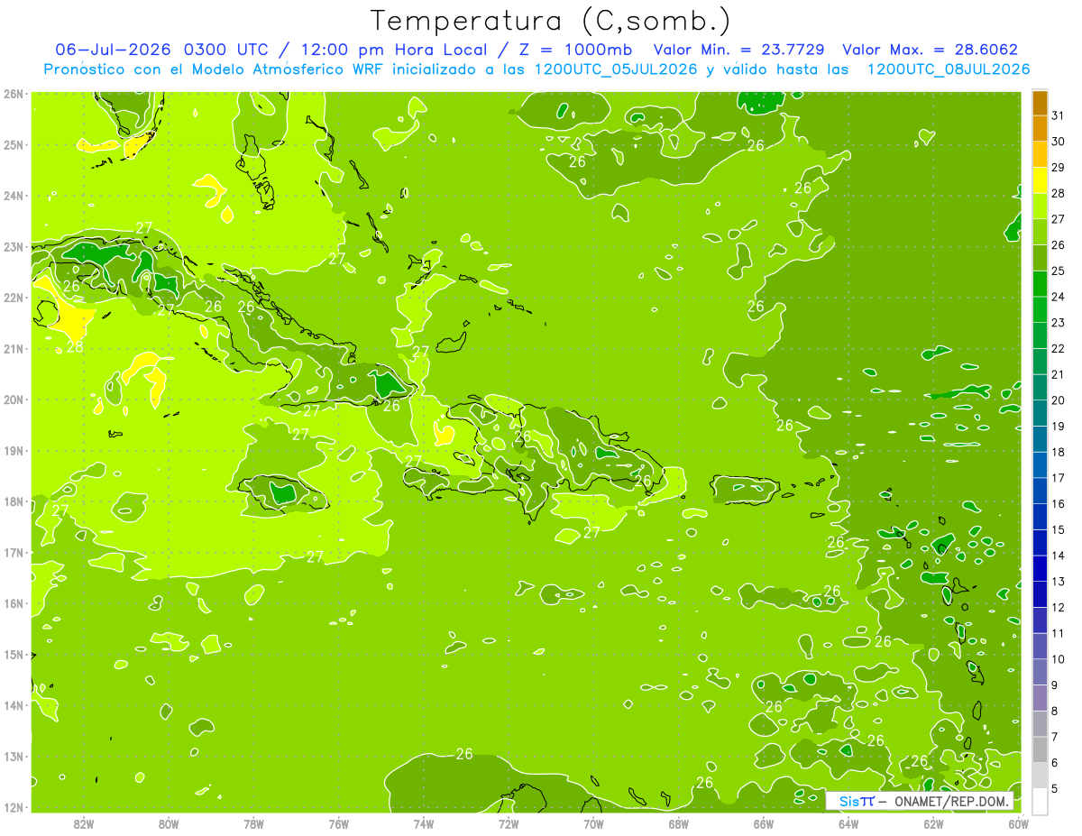Click the '21N' latitude axis label
Screen dimensions: 1082x836
click(14, 349)
